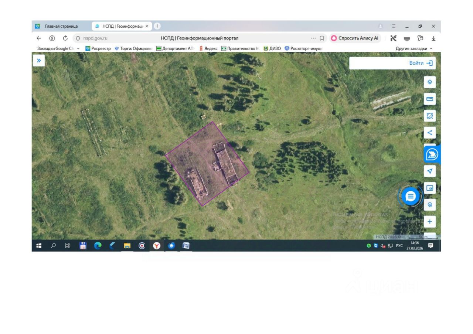The height and width of the screenshot is (334, 473).
Task: Open the map layers panel
Action: (x=430, y=82)
